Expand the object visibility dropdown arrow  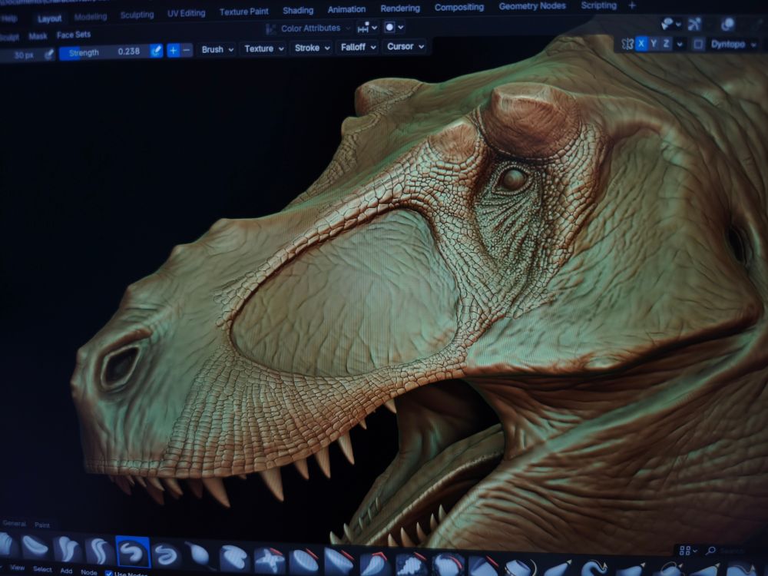(x=678, y=24)
